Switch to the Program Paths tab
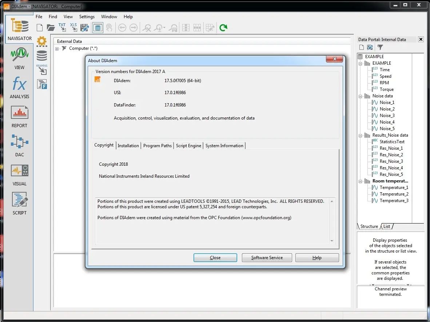This screenshot has width=430, height=322. (158, 146)
